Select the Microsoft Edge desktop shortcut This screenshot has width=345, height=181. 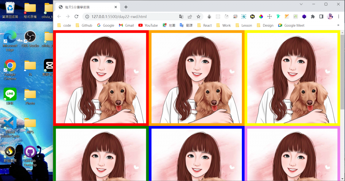point(10,41)
